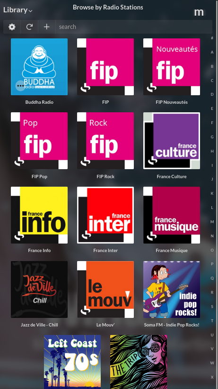Click the 'm' logo icon
This screenshot has height=389, width=218.
(x=199, y=12)
